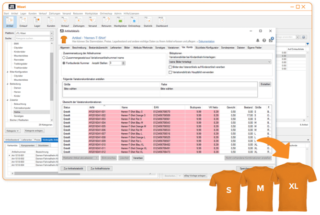Open the Dokumentation link
Screen dimensions: 320x215
click(x=206, y=42)
